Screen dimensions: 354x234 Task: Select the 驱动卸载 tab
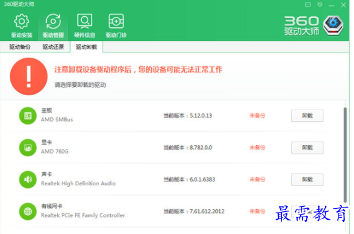click(86, 47)
